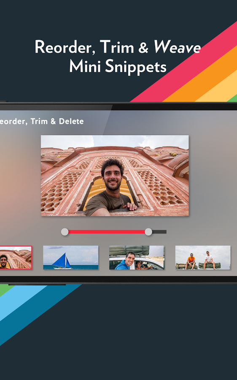Click the light blue stripe at bottom left

pos(22,298)
